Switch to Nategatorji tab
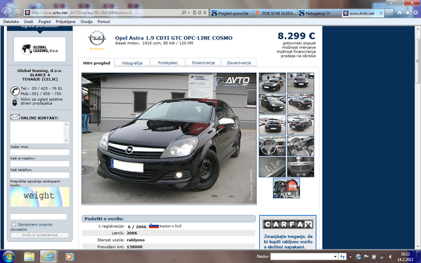The width and height of the screenshot is (421, 263). [319, 13]
